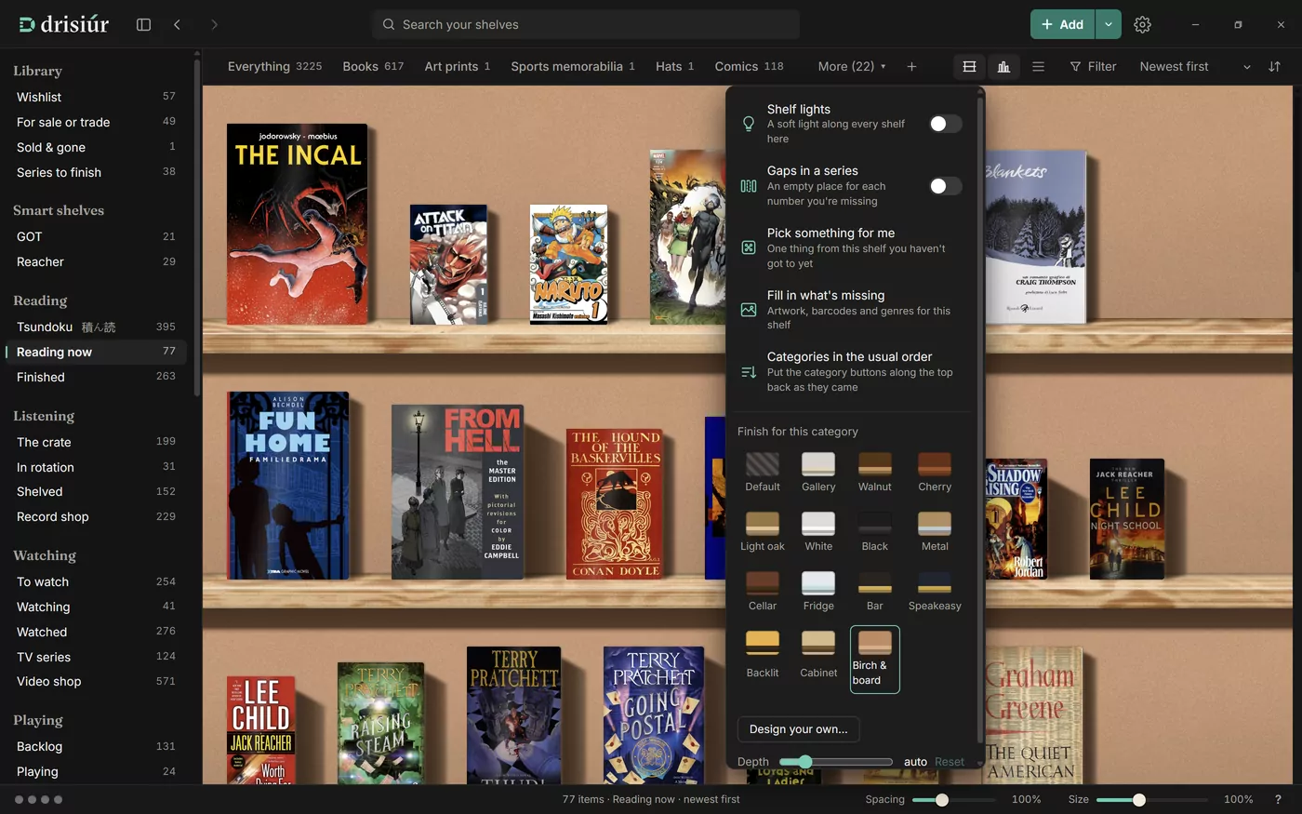Open the Record shop shelf
Viewport: 1302px width, 814px height.
pos(97,516)
